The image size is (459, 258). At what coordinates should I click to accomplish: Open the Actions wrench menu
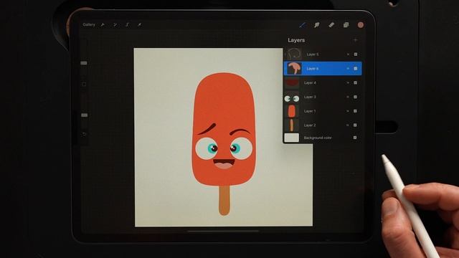click(x=103, y=25)
